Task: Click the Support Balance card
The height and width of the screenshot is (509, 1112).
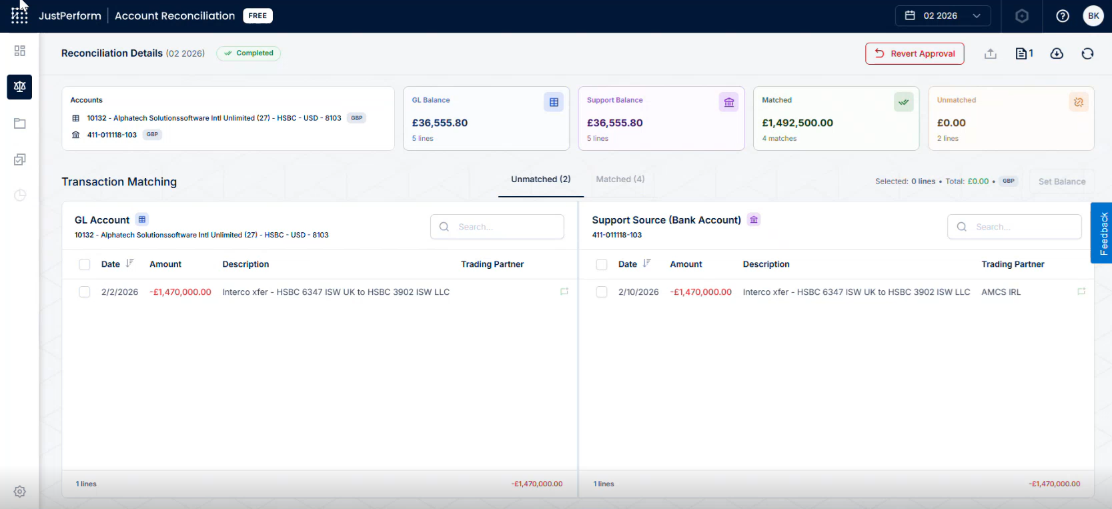Action: pyautogui.click(x=661, y=118)
